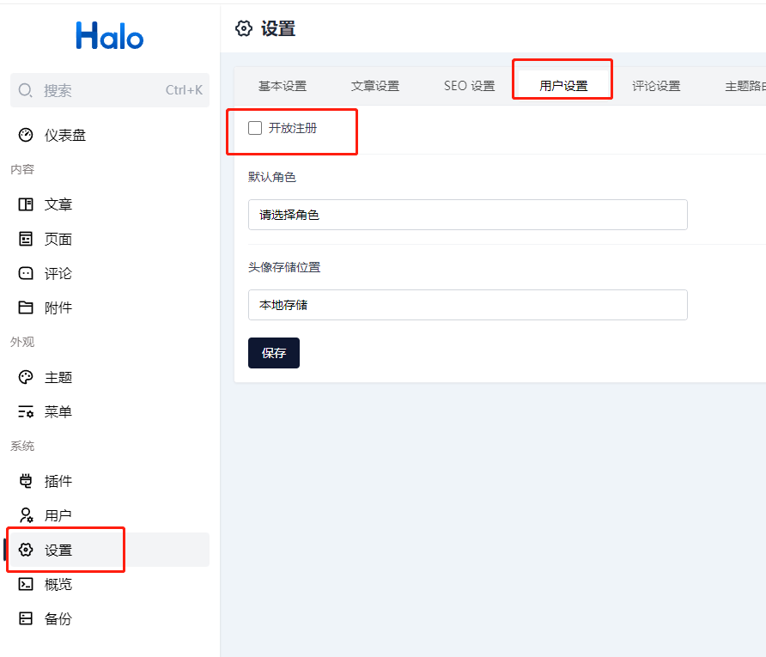Select the pages icon in sidebar
This screenshot has height=657, width=766.
point(26,239)
